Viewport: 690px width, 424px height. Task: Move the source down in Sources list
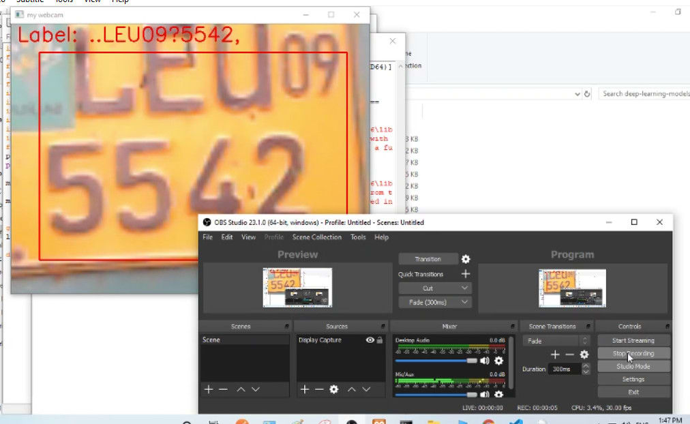(366, 389)
